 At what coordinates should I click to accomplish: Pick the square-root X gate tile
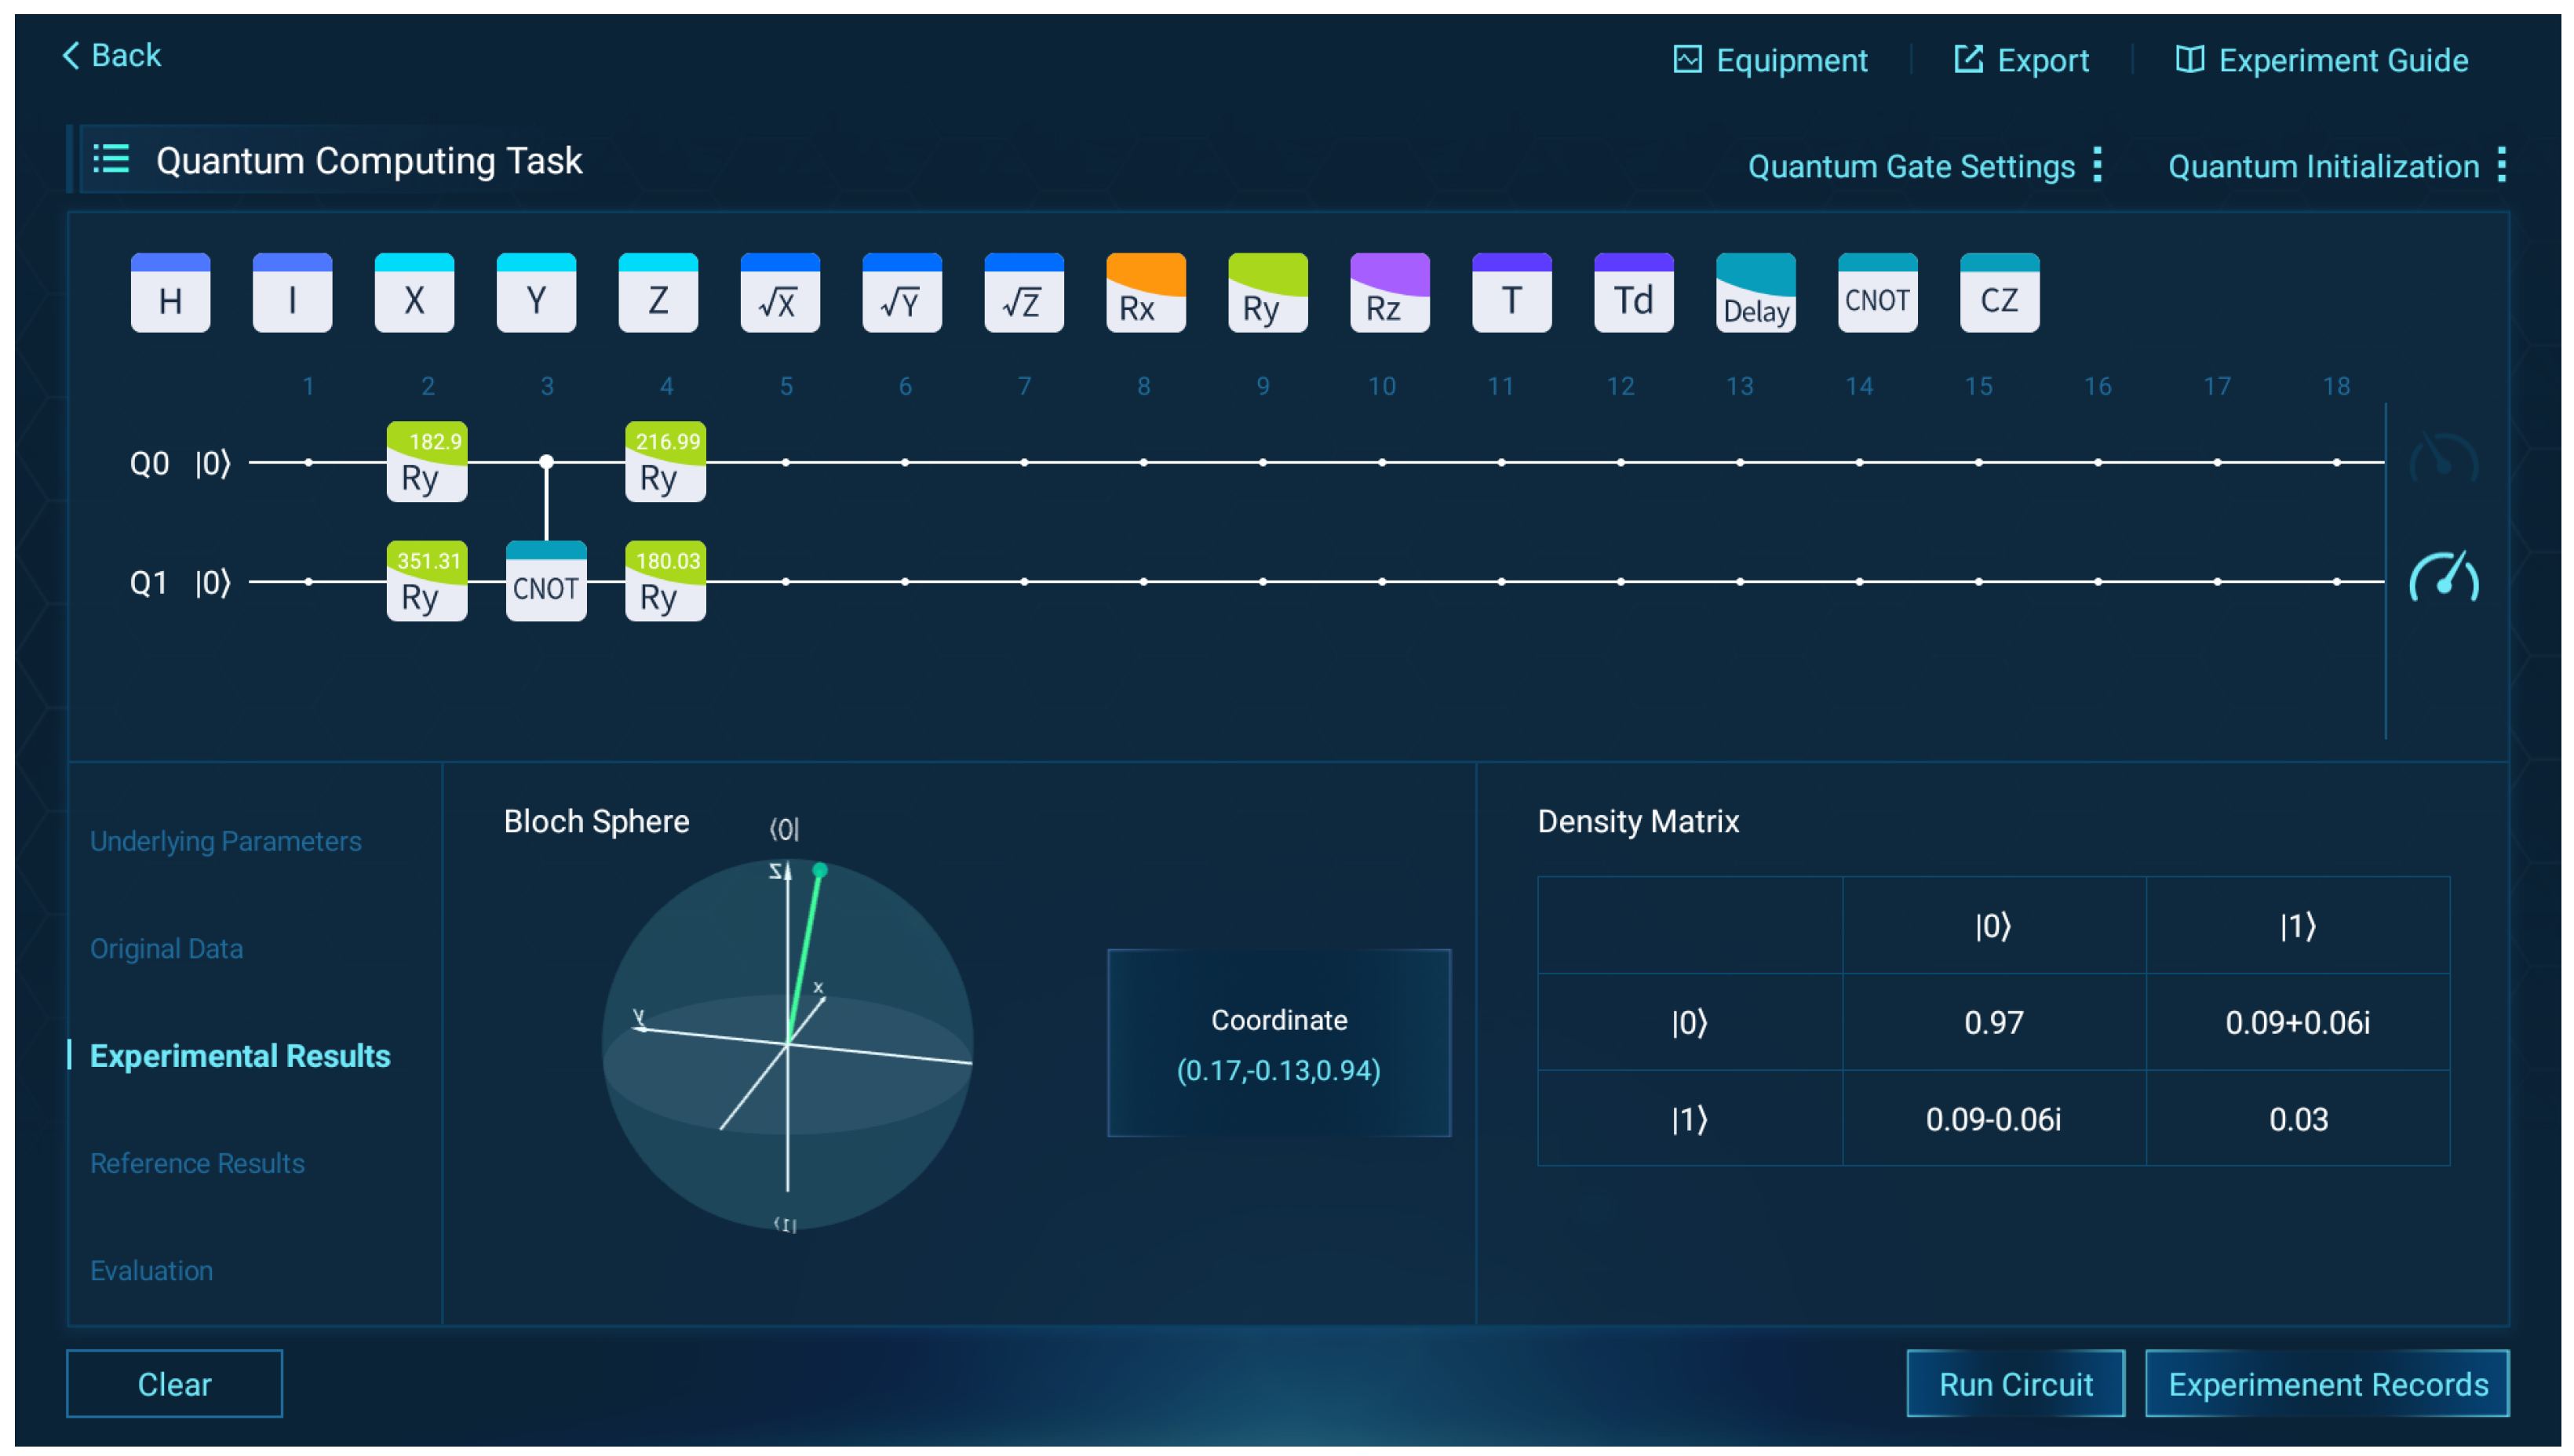click(x=779, y=293)
